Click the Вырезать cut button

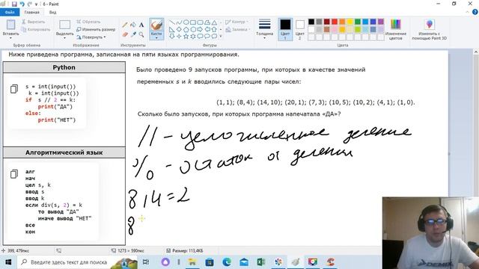coord(33,22)
